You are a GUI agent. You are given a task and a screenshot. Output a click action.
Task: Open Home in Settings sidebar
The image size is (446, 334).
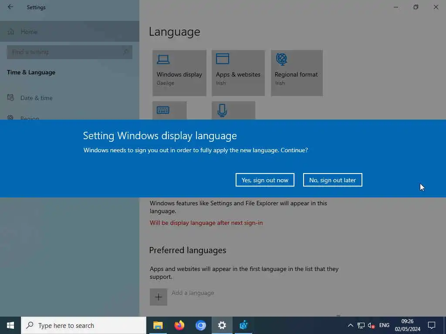tap(70, 31)
